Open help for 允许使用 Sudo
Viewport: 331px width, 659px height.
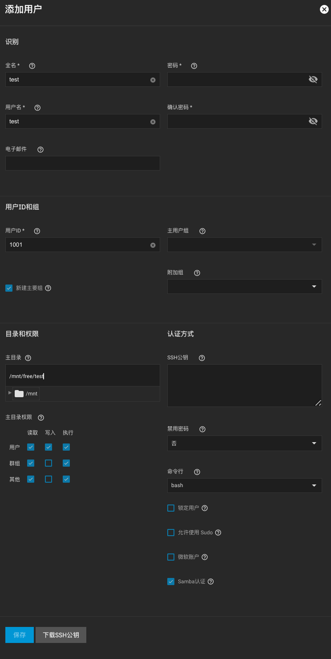218,533
